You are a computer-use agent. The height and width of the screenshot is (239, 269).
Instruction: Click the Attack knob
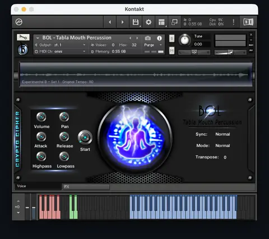[x=41, y=137]
